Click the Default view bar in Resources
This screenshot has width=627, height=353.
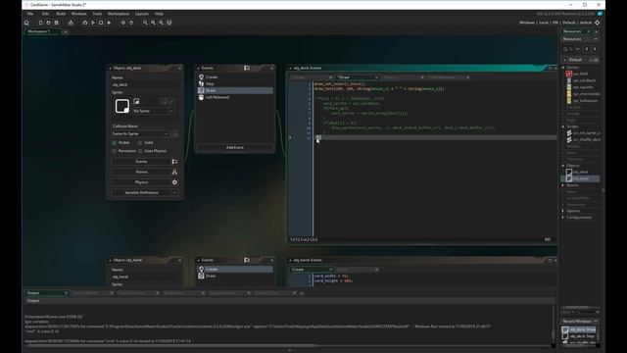point(581,60)
